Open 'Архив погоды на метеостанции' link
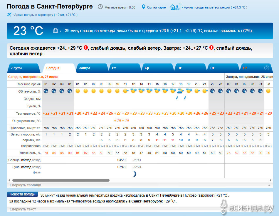Viewport: 279px width, 216px height. 216,7
